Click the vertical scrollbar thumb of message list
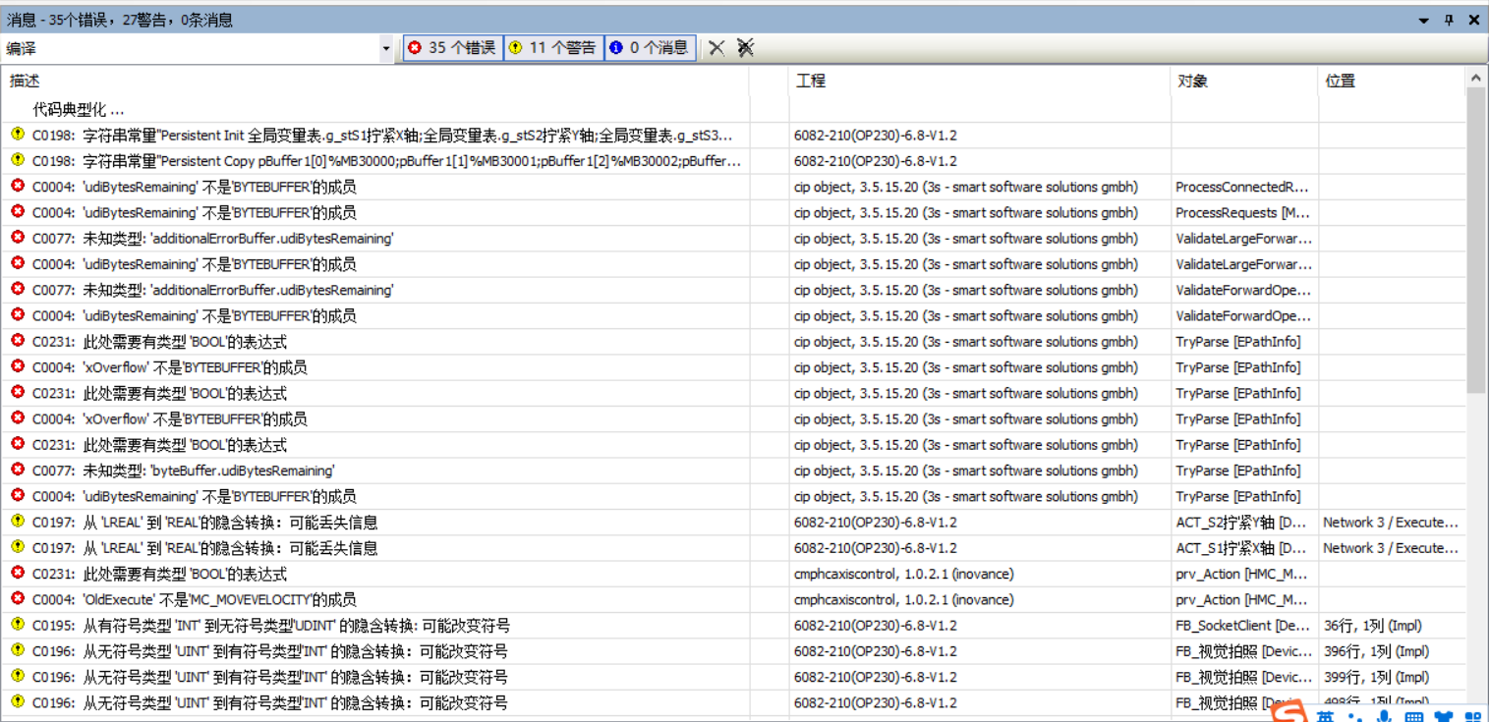This screenshot has height=722, width=1489. click(1476, 241)
